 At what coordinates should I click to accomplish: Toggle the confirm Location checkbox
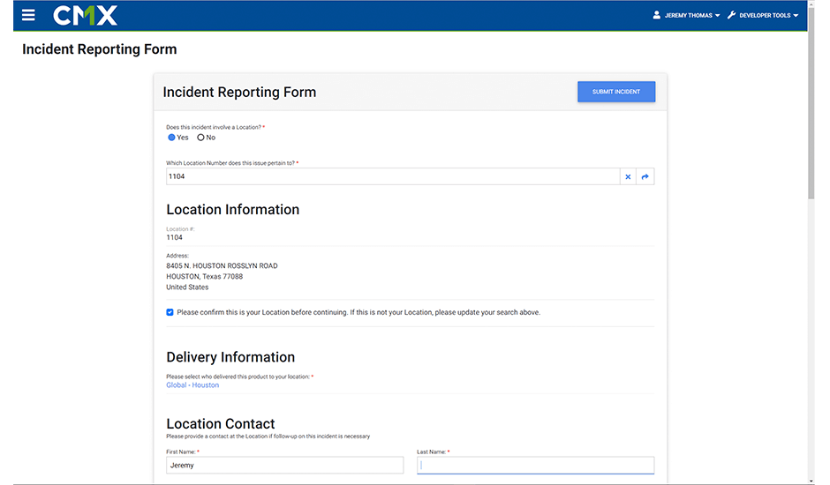170,312
